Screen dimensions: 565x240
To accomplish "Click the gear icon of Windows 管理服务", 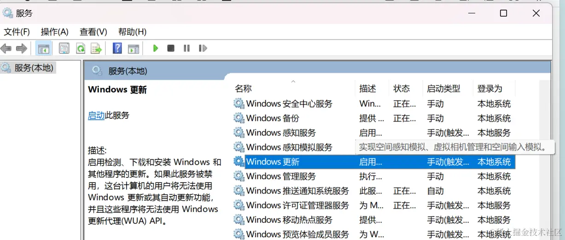I will tap(239, 176).
